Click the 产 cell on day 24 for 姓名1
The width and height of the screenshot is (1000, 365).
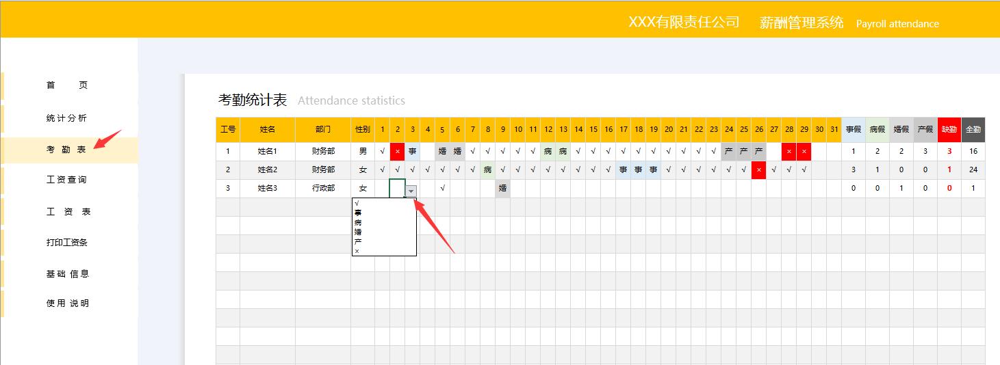[x=729, y=151]
